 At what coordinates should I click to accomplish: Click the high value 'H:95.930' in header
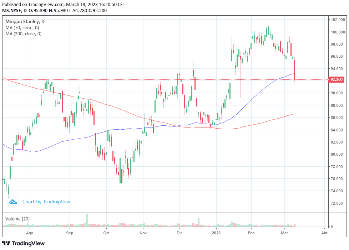(58, 11)
